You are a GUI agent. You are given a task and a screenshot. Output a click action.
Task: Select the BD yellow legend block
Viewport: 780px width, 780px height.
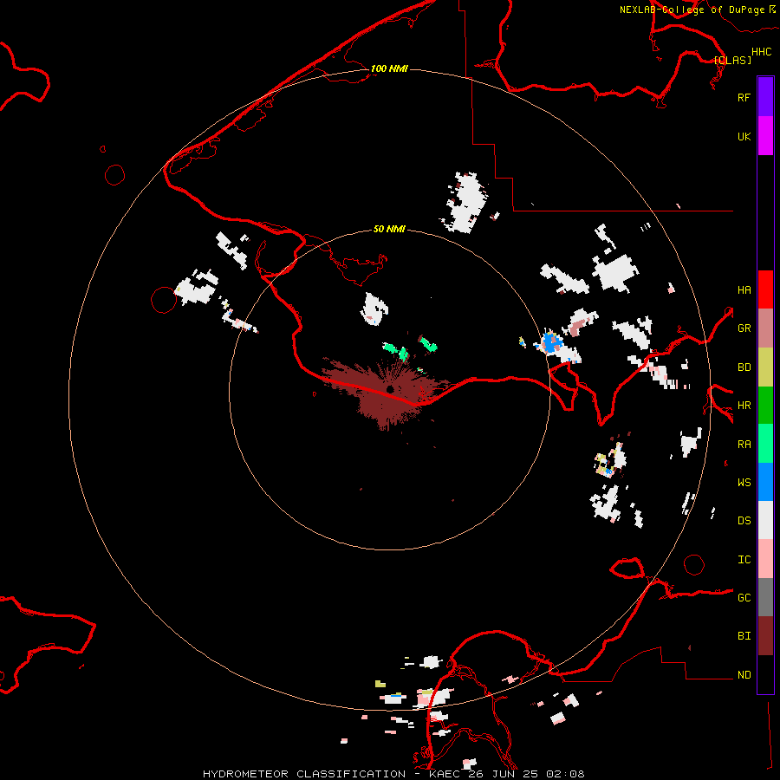click(x=765, y=367)
